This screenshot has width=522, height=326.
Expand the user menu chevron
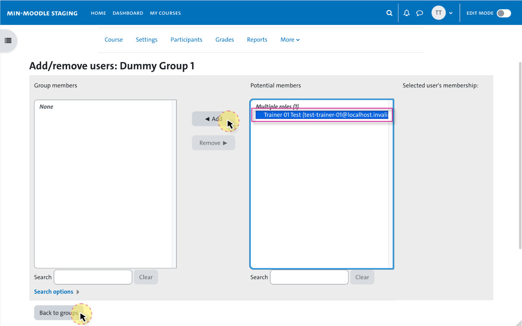pos(451,13)
